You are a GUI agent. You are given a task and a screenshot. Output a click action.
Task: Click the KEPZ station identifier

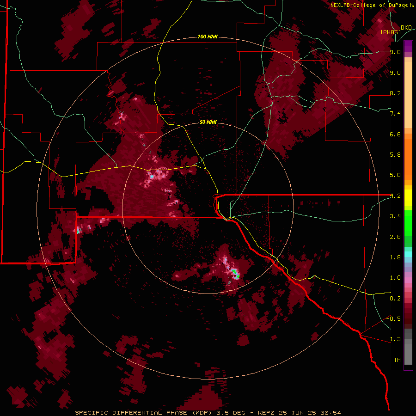(266, 413)
